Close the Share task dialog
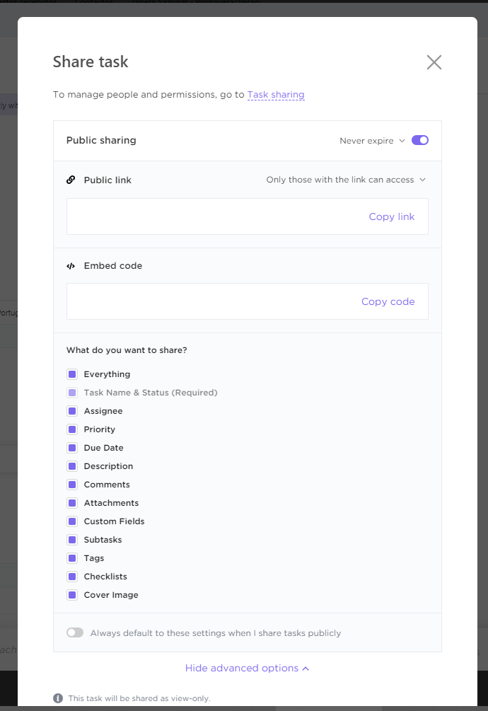Screen dimensions: 488x711 (434, 62)
